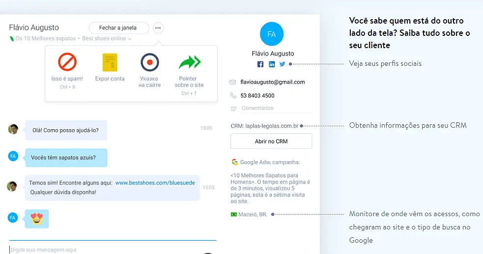
Task: Select the red target pointer icon
Action: (149, 62)
